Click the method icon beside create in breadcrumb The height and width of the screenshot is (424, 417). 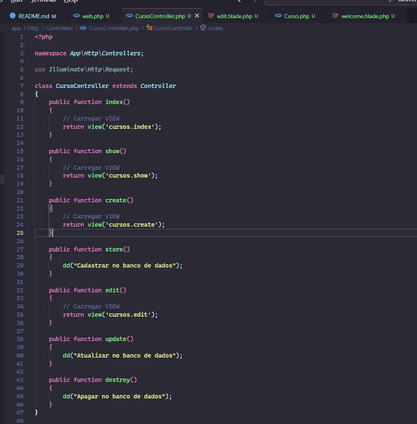(x=203, y=28)
